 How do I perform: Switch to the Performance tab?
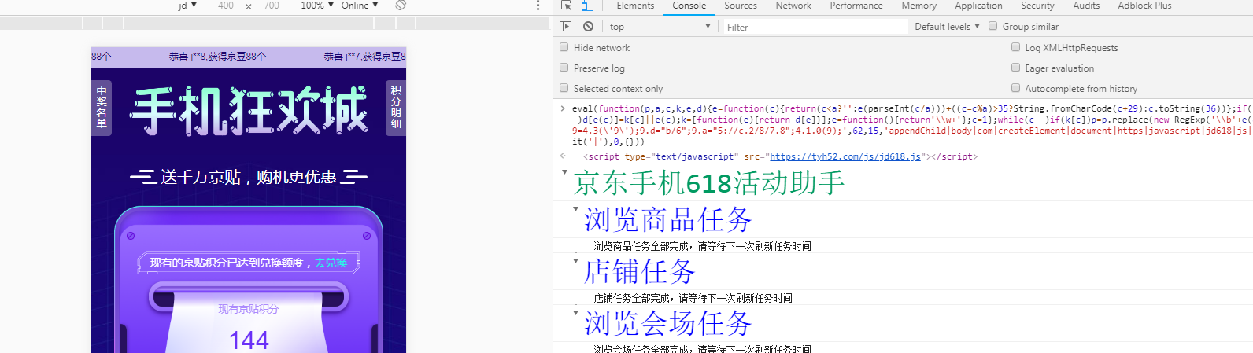click(x=856, y=6)
